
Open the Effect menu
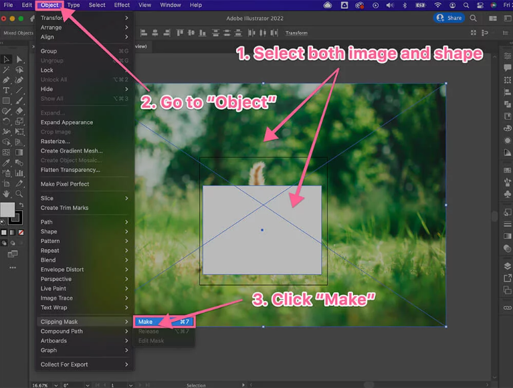(122, 5)
